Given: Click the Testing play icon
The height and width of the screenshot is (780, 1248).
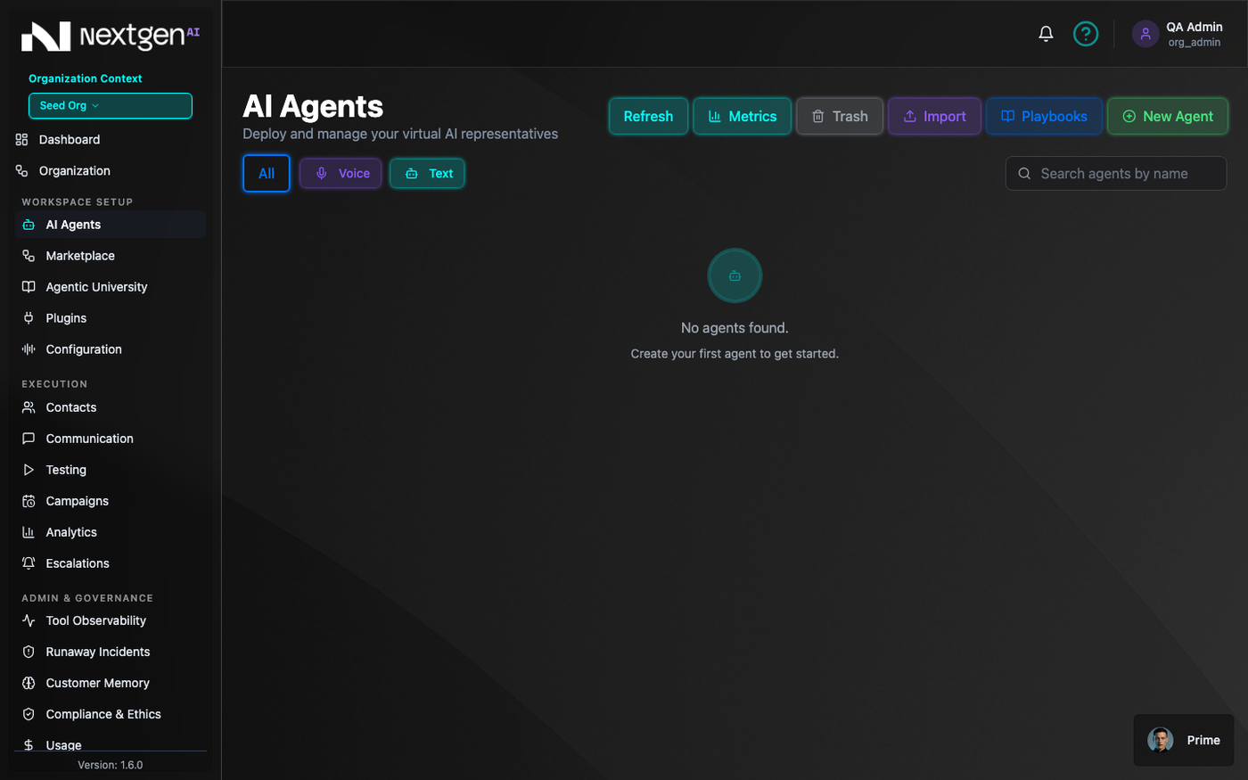Looking at the screenshot, I should click(x=29, y=470).
